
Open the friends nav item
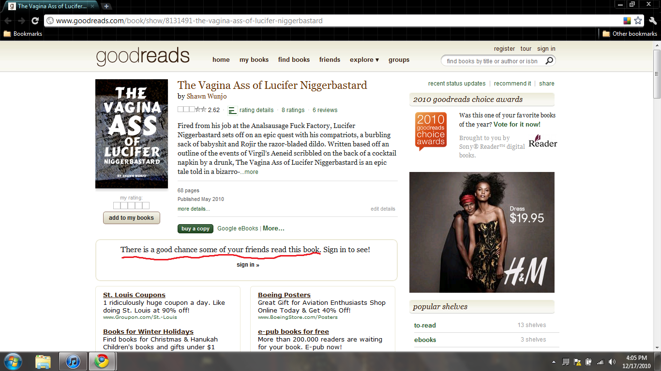click(330, 60)
